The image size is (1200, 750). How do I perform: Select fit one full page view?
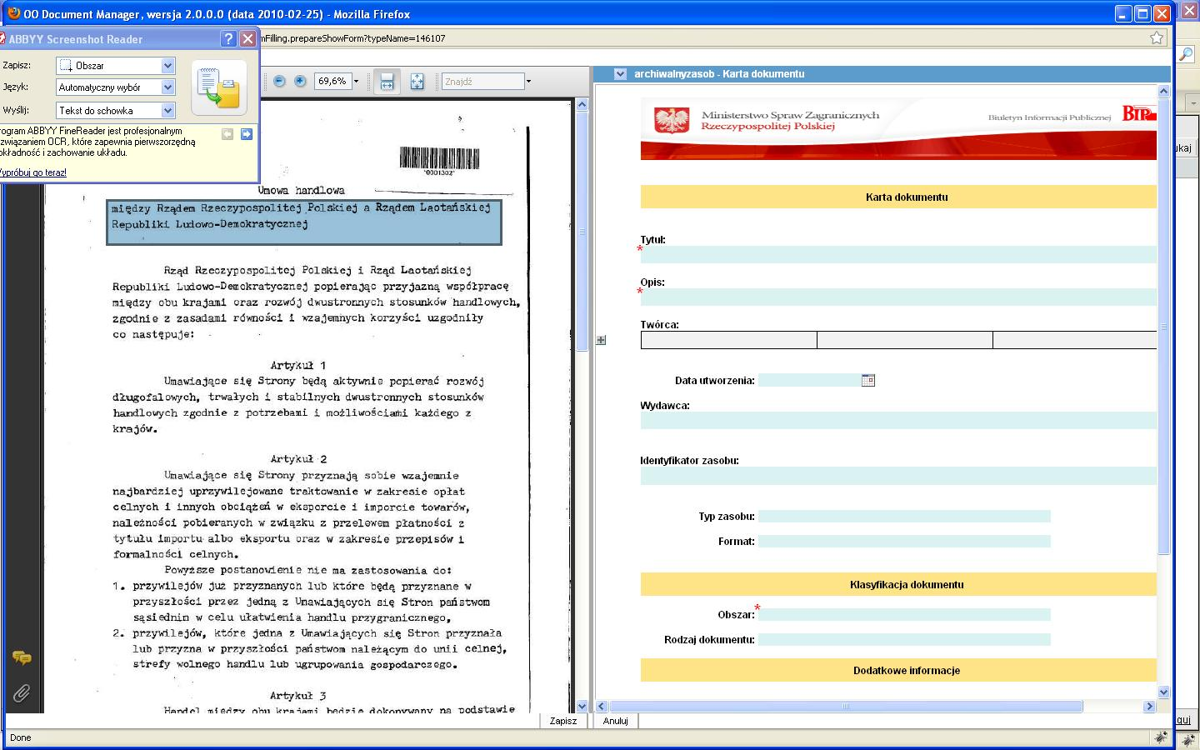point(417,82)
